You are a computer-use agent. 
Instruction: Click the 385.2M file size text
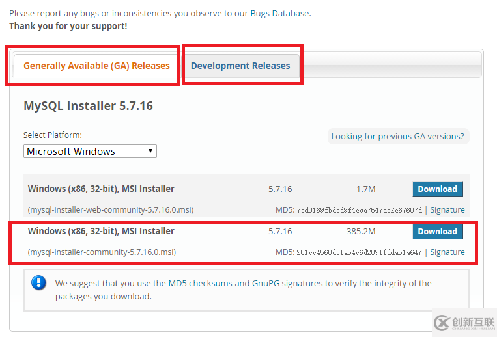tap(361, 232)
